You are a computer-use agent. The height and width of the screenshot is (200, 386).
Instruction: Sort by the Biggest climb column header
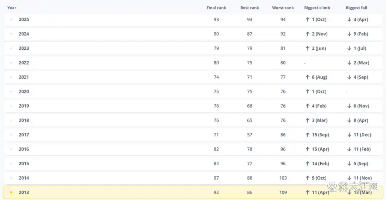click(x=317, y=8)
